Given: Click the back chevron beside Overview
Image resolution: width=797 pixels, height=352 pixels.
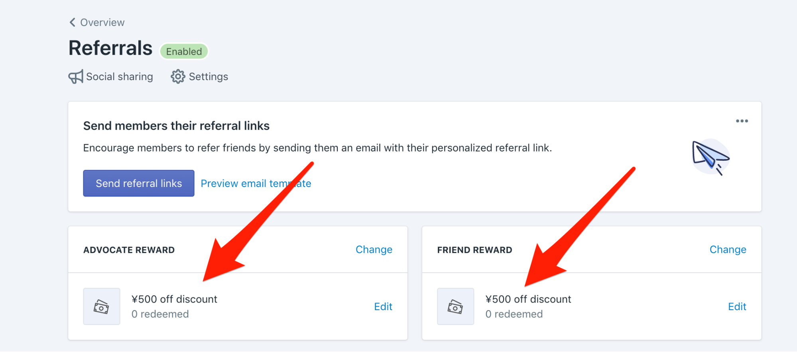Looking at the screenshot, I should (72, 22).
